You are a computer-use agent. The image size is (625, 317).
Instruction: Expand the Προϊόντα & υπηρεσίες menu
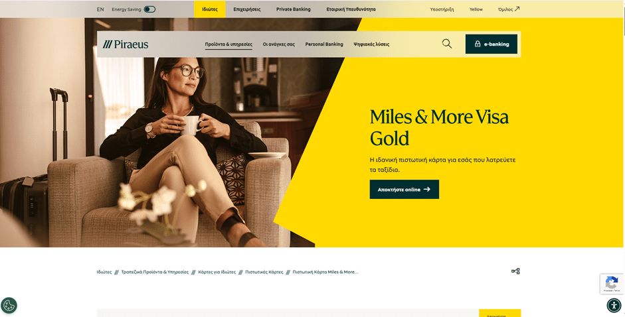pyautogui.click(x=228, y=44)
